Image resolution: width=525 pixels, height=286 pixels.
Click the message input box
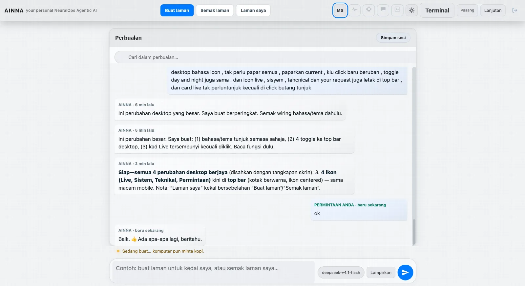point(213,272)
